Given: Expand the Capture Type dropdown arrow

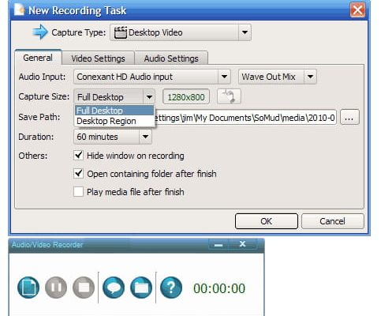Looking at the screenshot, I should click(x=245, y=32).
